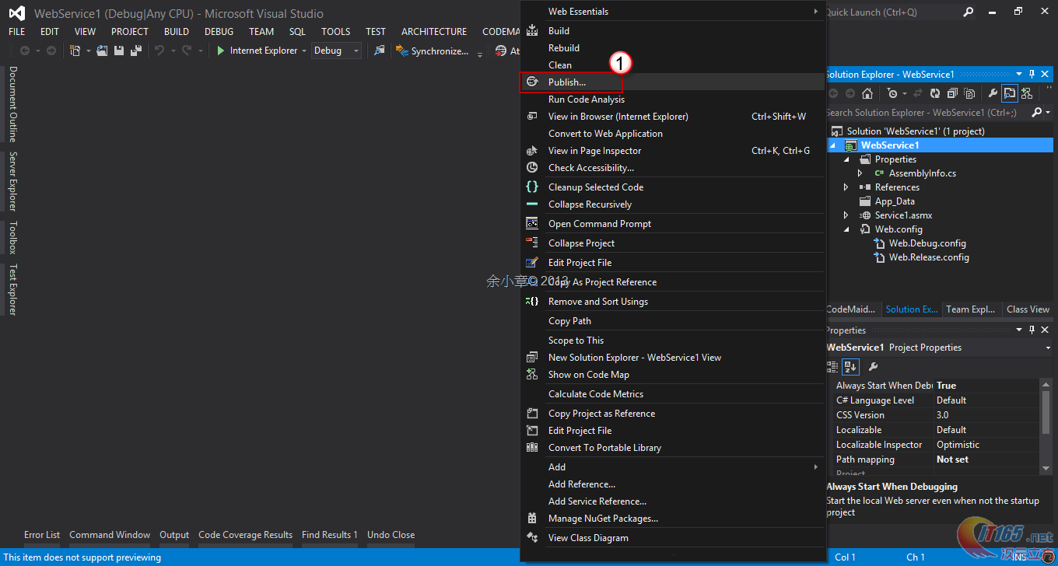Select View in Page Inspector
This screenshot has width=1058, height=566.
coord(672,151)
